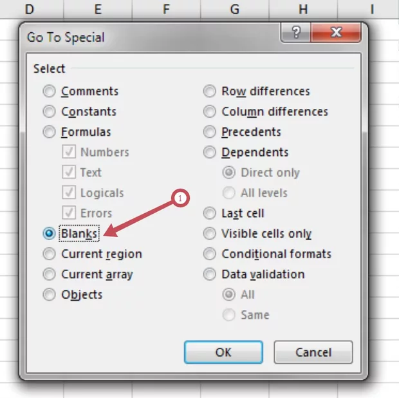The height and width of the screenshot is (398, 399).
Task: Choose Column differences radio option
Action: click(210, 111)
